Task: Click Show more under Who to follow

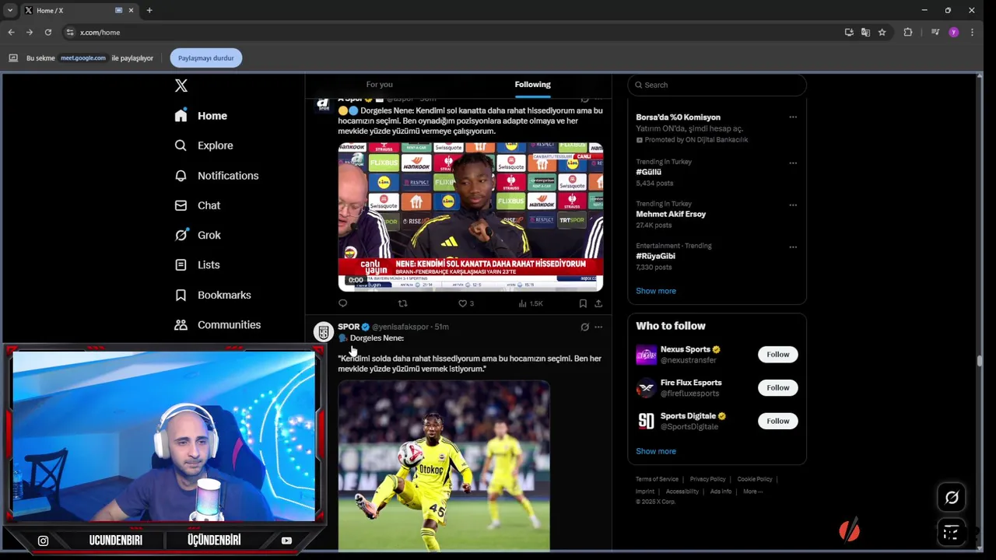Action: tap(656, 451)
